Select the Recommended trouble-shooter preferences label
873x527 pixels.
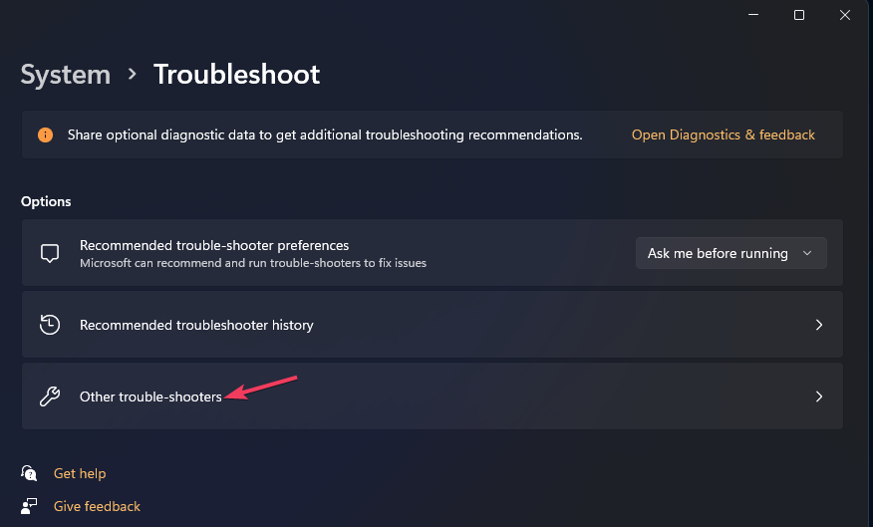214,245
